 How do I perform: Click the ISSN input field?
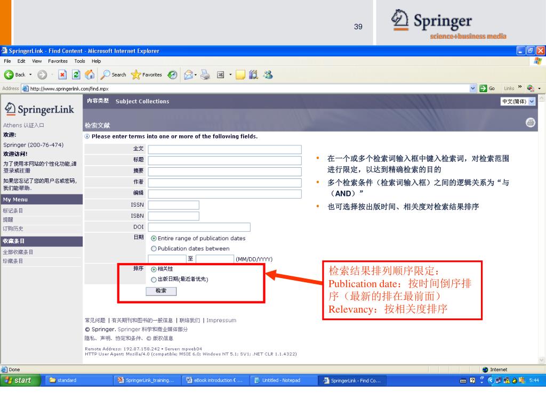[173, 205]
